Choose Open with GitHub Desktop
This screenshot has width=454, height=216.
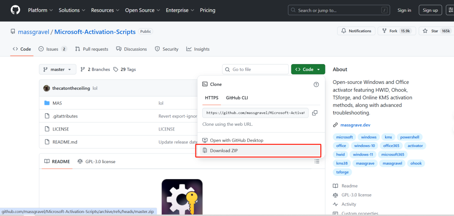(237, 141)
